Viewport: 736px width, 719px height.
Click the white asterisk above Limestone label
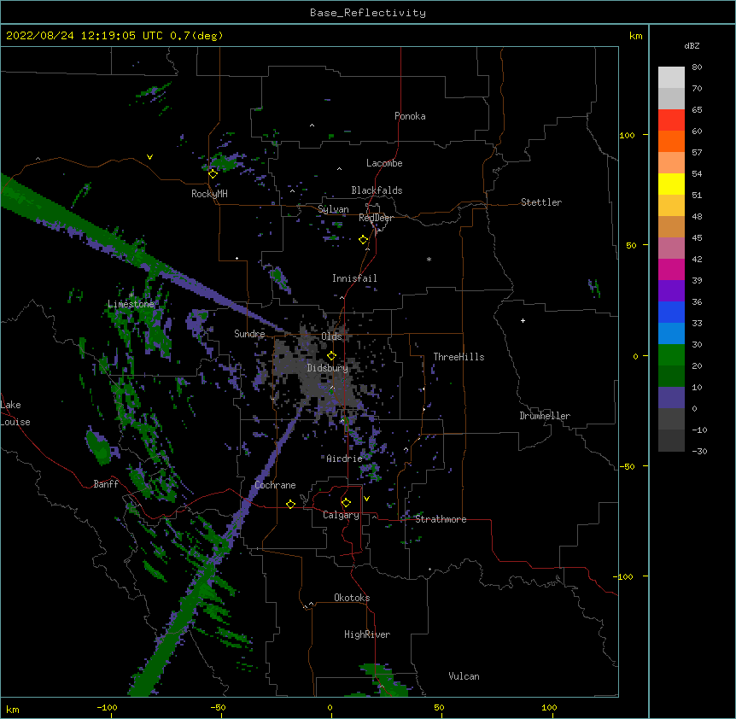point(131,295)
